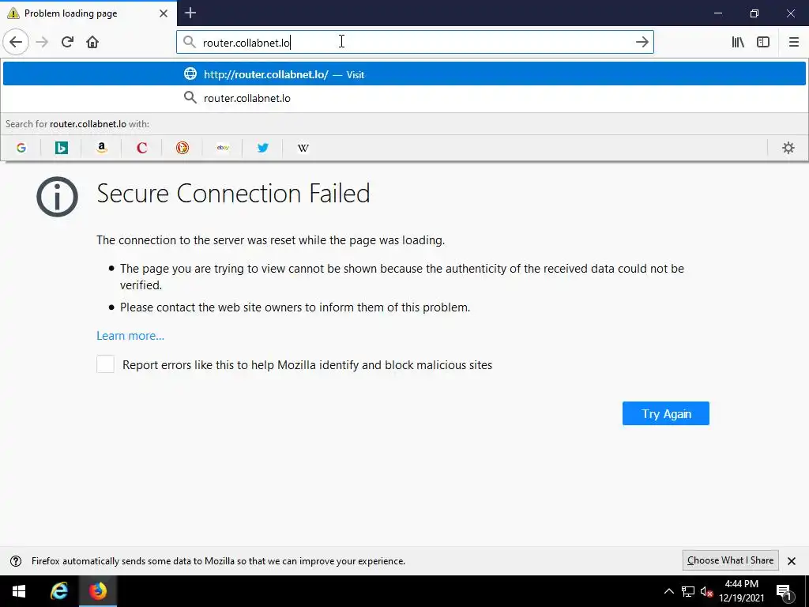Click Choose What I Share button
This screenshot has width=809, height=607.
(730, 560)
